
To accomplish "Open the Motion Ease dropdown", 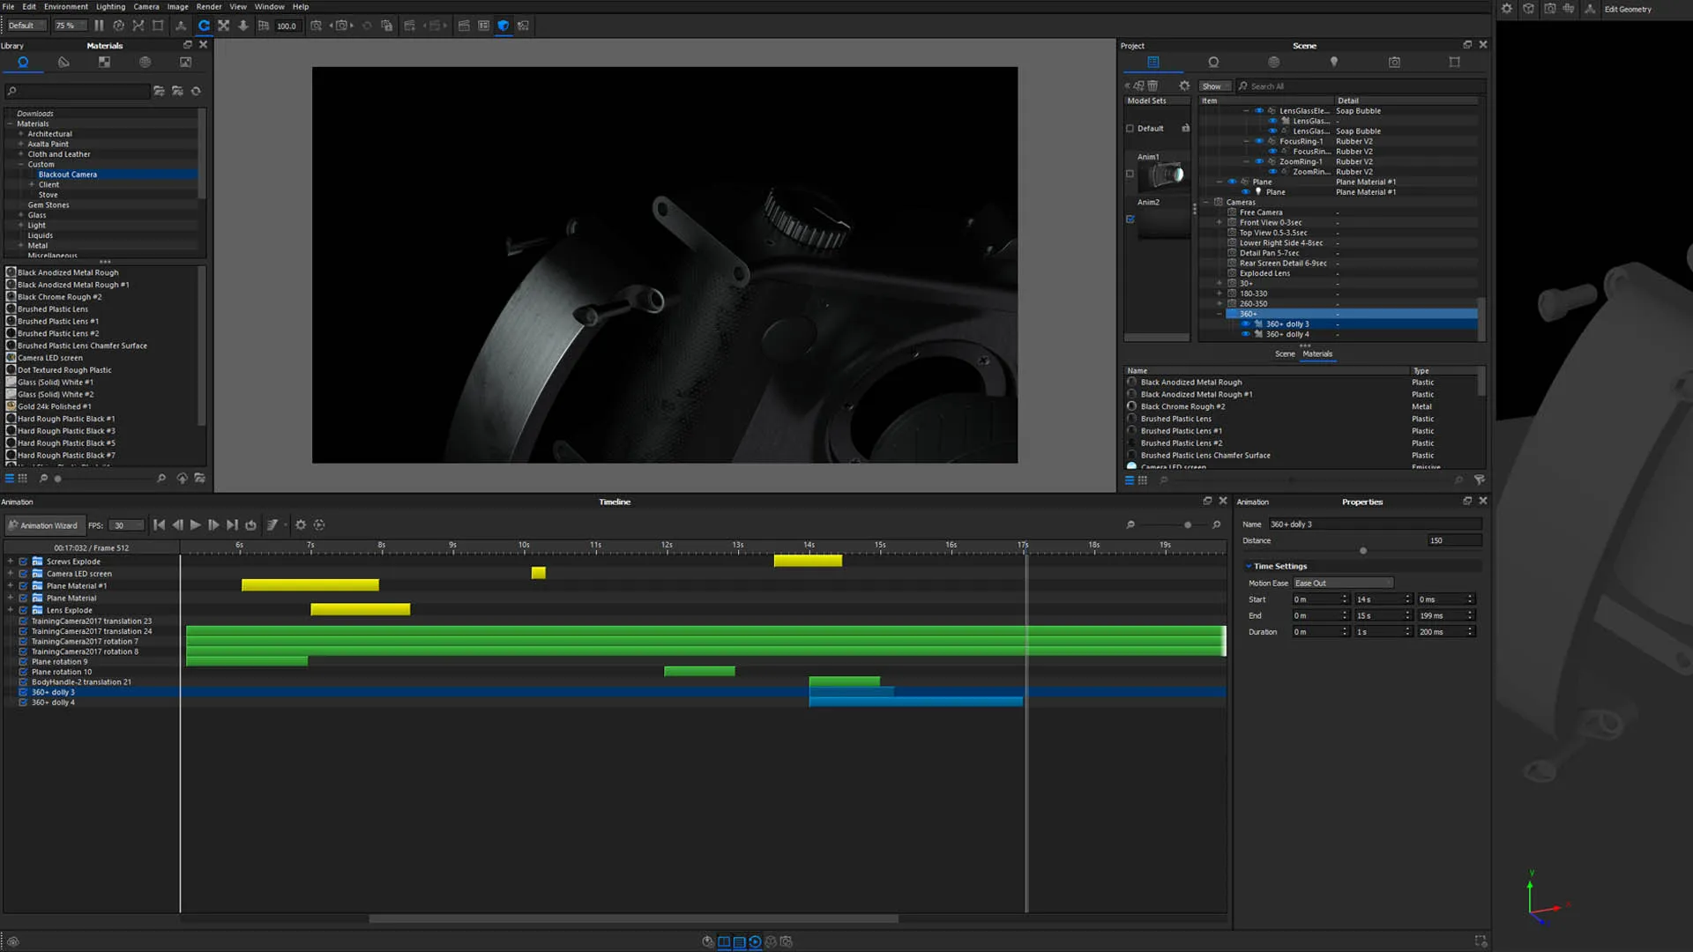I will click(x=1342, y=584).
